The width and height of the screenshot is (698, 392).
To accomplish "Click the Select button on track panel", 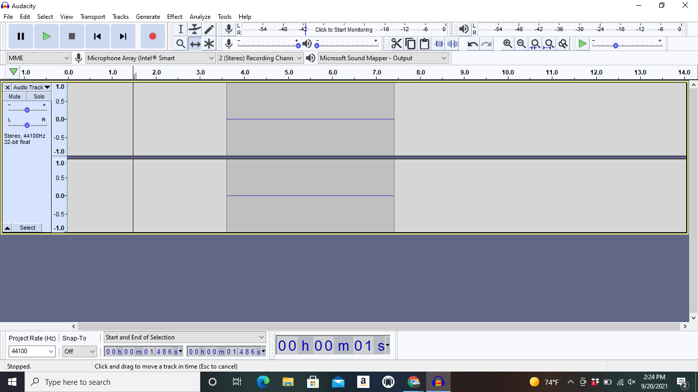I will pyautogui.click(x=27, y=228).
